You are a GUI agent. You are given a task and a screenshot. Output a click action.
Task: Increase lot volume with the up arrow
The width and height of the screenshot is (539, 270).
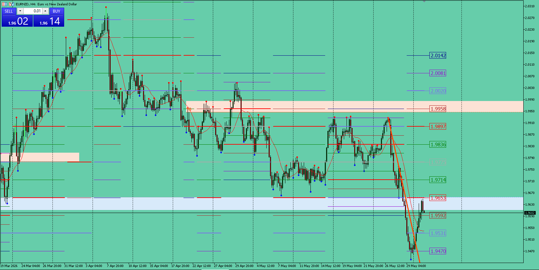pos(45,11)
